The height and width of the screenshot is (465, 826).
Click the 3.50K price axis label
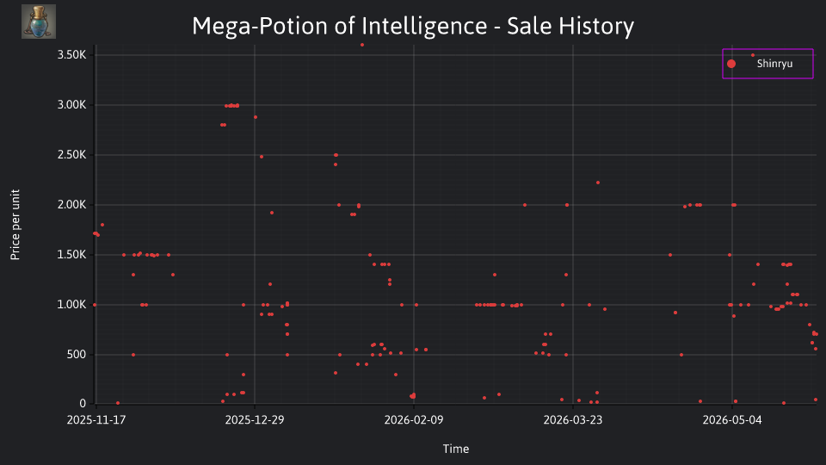click(x=71, y=55)
